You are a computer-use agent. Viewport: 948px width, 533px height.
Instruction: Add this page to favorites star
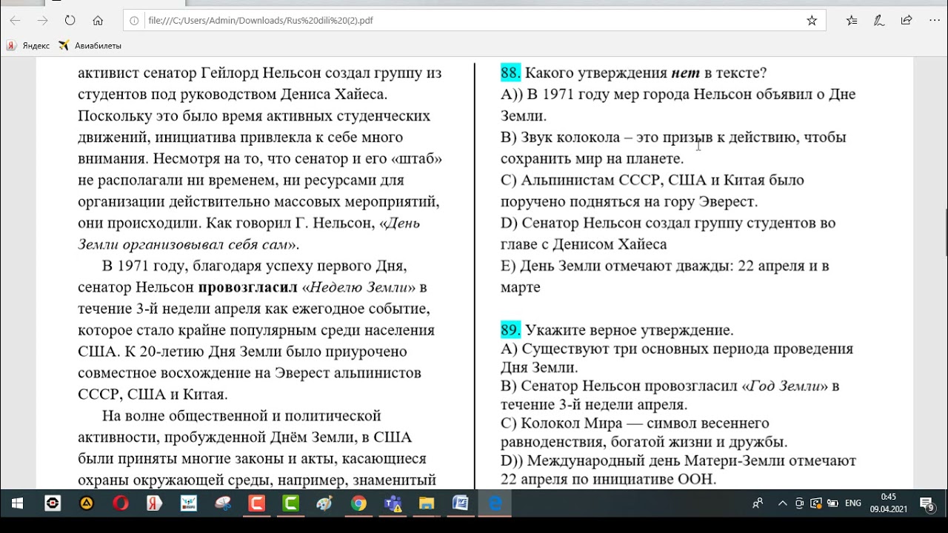point(812,21)
